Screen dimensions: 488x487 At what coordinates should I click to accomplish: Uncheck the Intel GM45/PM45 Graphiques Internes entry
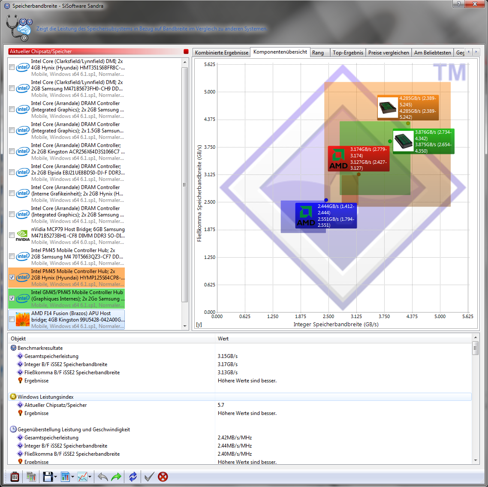pos(12,298)
